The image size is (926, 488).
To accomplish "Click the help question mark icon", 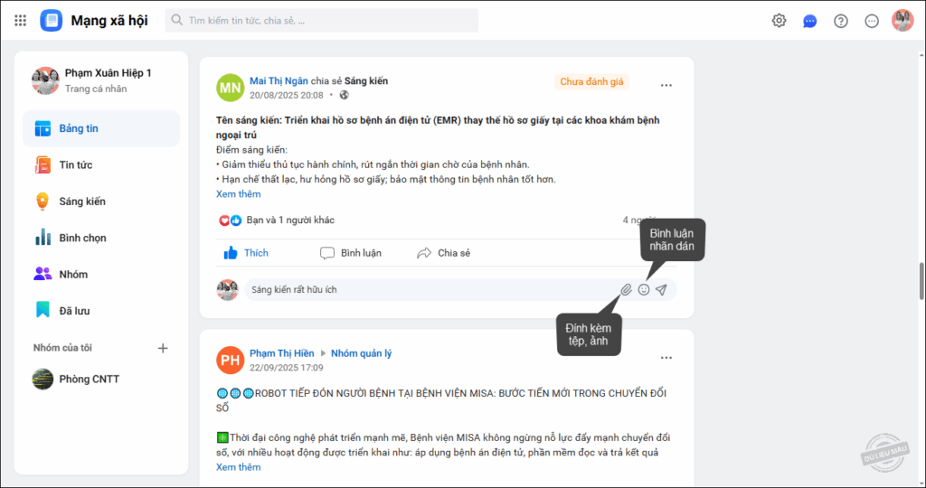I will (840, 22).
